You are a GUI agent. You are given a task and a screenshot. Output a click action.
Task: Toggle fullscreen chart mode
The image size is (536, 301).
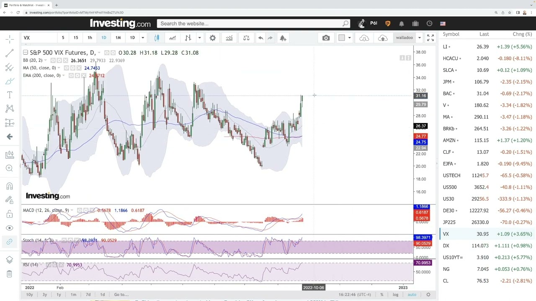pos(430,38)
